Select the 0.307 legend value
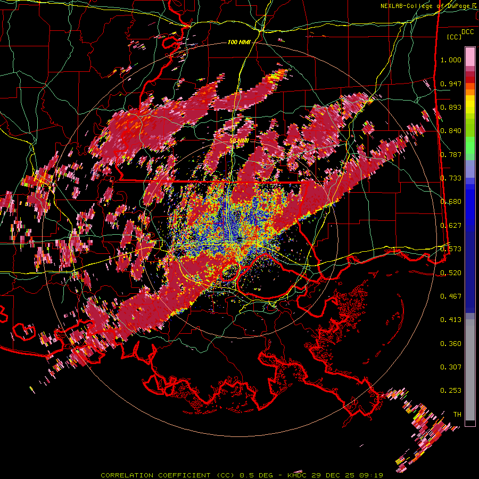The height and width of the screenshot is (479, 479). (451, 367)
